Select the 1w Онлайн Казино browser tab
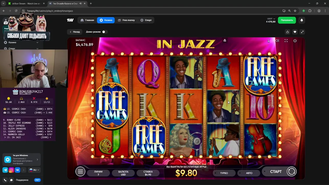 (67, 4)
